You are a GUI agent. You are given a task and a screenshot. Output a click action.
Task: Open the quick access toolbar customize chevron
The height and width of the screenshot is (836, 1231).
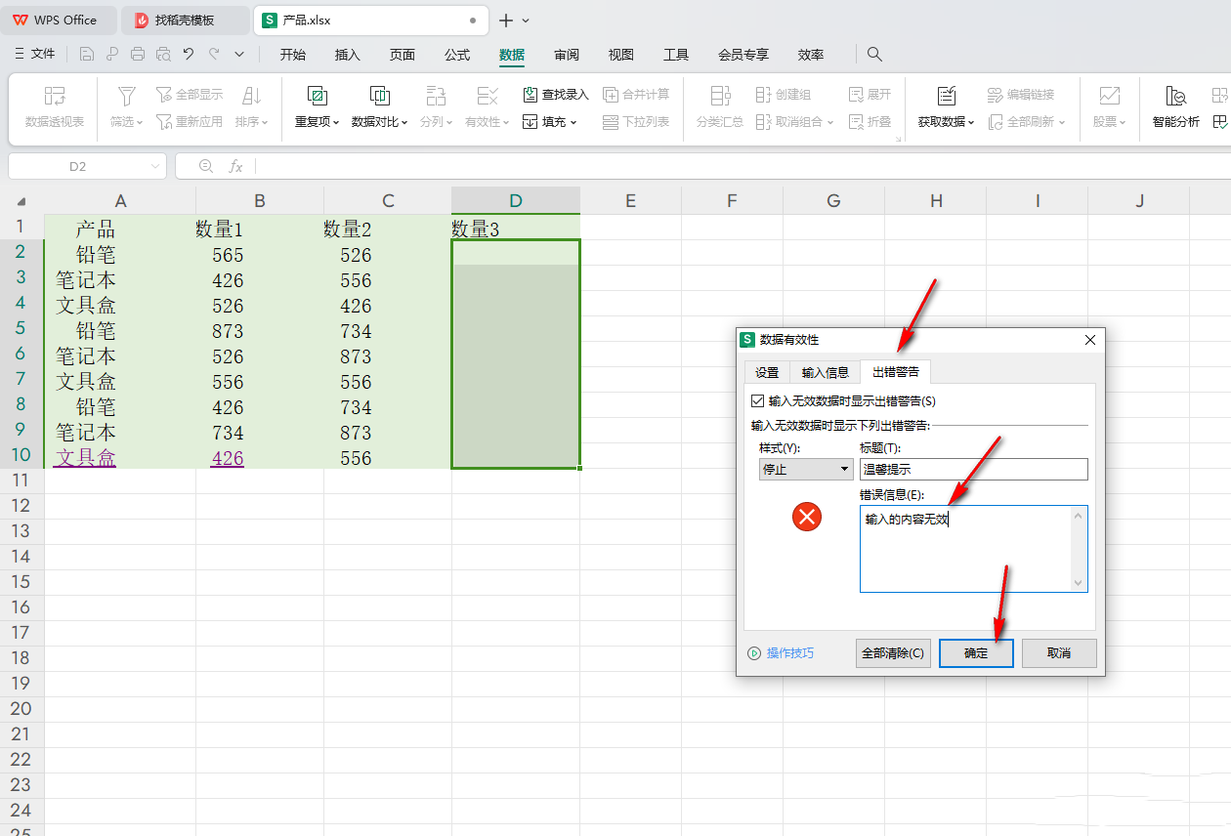[239, 55]
